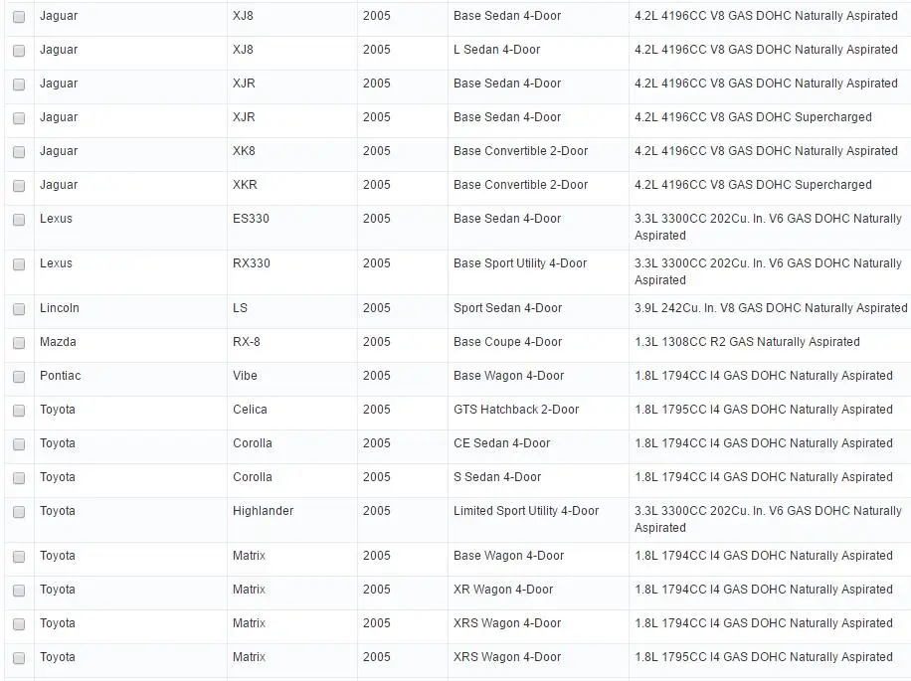Check the Matrix XRS 1794CC row checkbox
The width and height of the screenshot is (911, 681).
pos(19,624)
